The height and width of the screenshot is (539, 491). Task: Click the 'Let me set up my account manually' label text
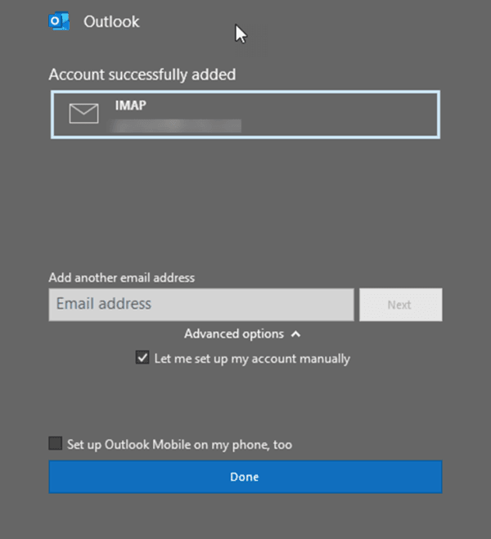click(251, 359)
